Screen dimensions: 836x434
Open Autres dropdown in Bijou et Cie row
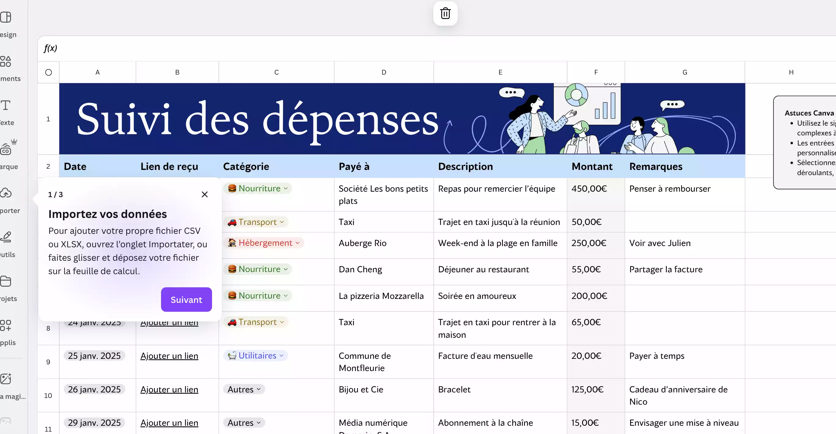click(x=244, y=389)
